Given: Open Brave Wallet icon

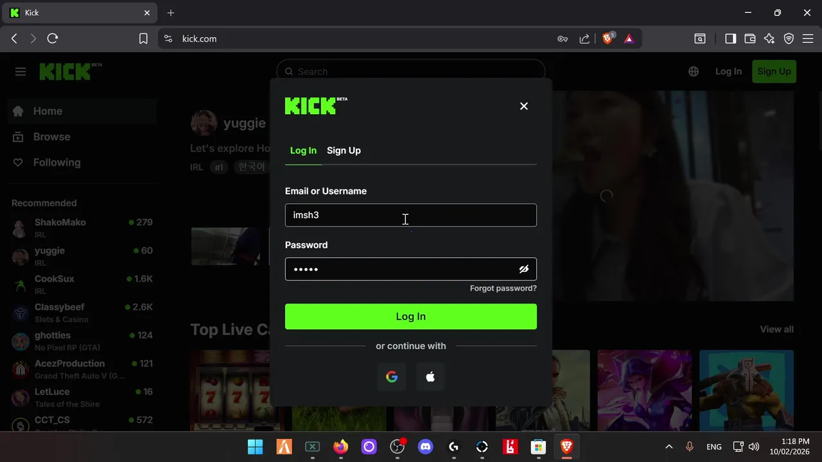Looking at the screenshot, I should pos(749,38).
